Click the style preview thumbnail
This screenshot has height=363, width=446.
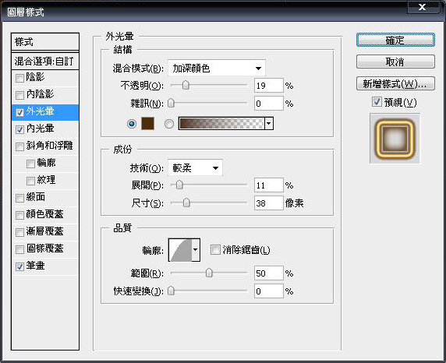coord(395,139)
